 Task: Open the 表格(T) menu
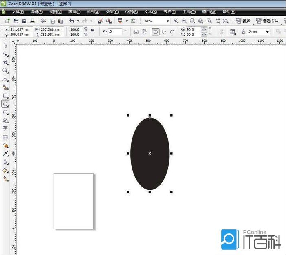[169, 12]
